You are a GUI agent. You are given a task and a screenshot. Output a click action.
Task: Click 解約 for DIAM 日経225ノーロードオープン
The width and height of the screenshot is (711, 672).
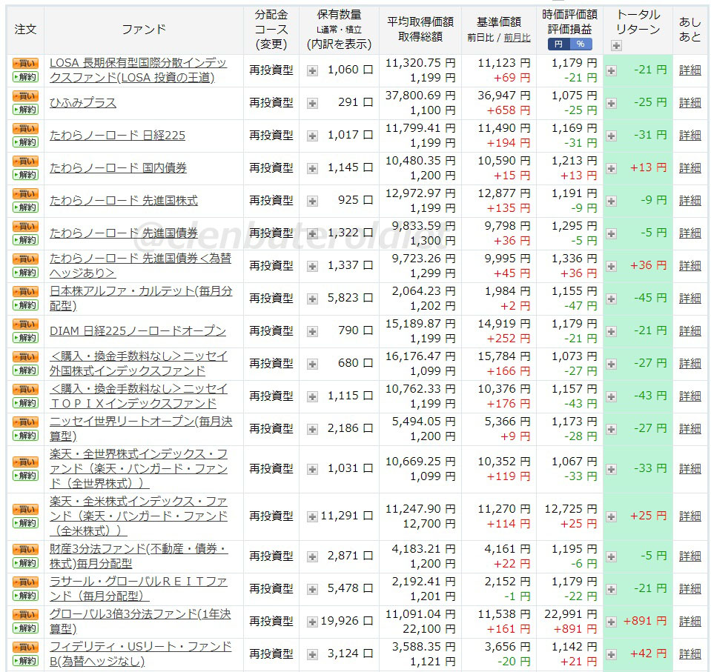click(25, 338)
